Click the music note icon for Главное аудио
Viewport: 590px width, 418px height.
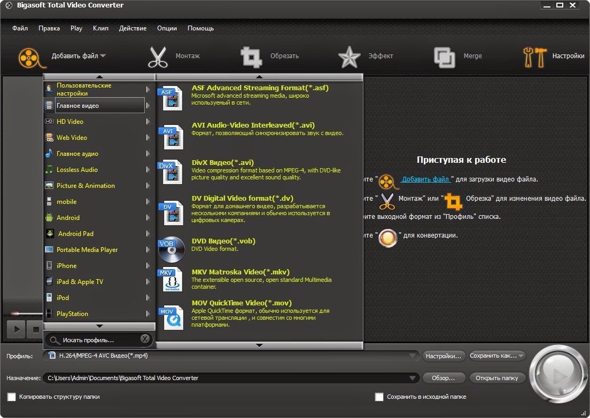(49, 153)
